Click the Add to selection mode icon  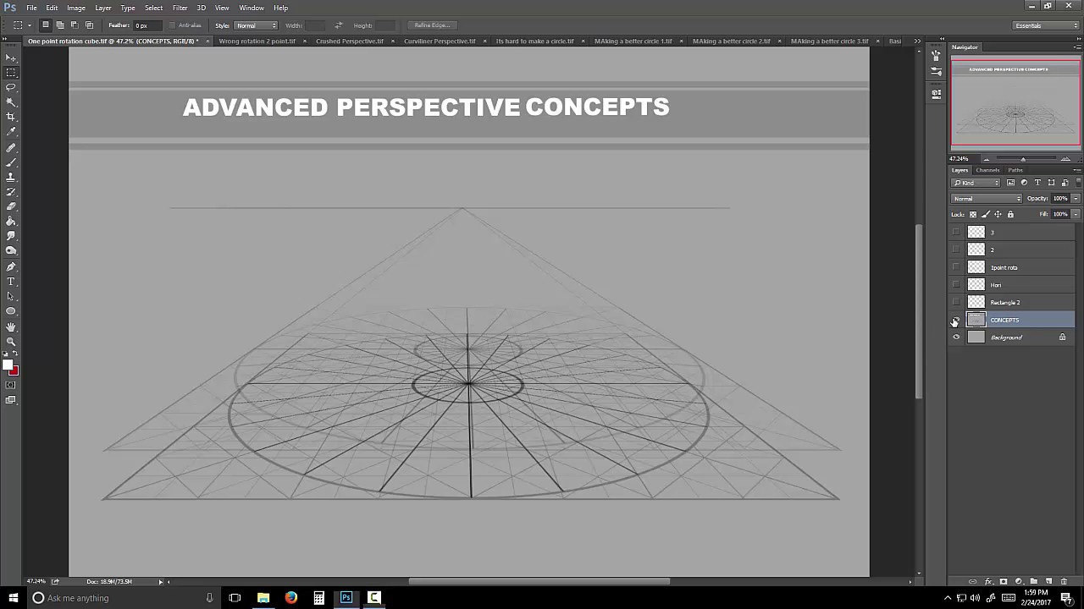tap(60, 25)
